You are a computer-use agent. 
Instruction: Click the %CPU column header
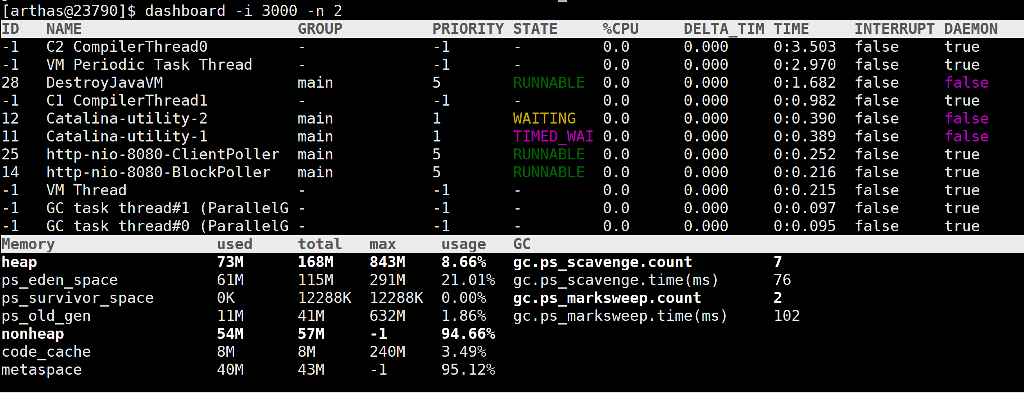coord(621,29)
